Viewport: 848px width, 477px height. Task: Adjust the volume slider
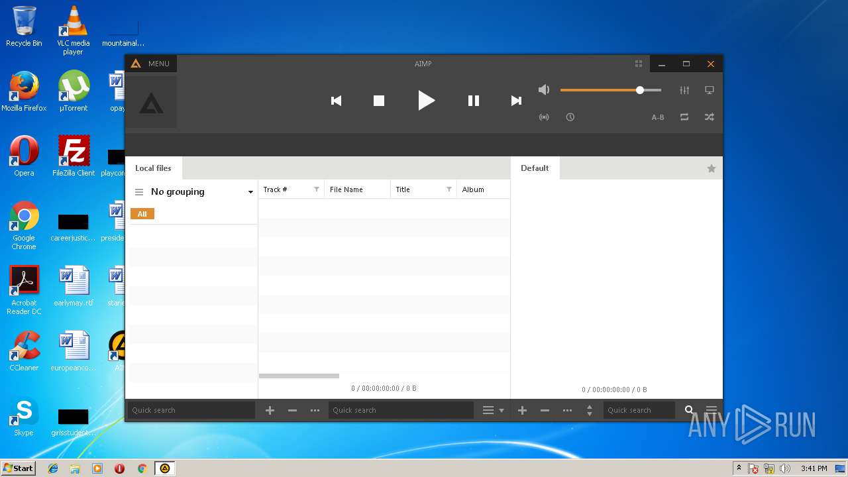coord(611,90)
